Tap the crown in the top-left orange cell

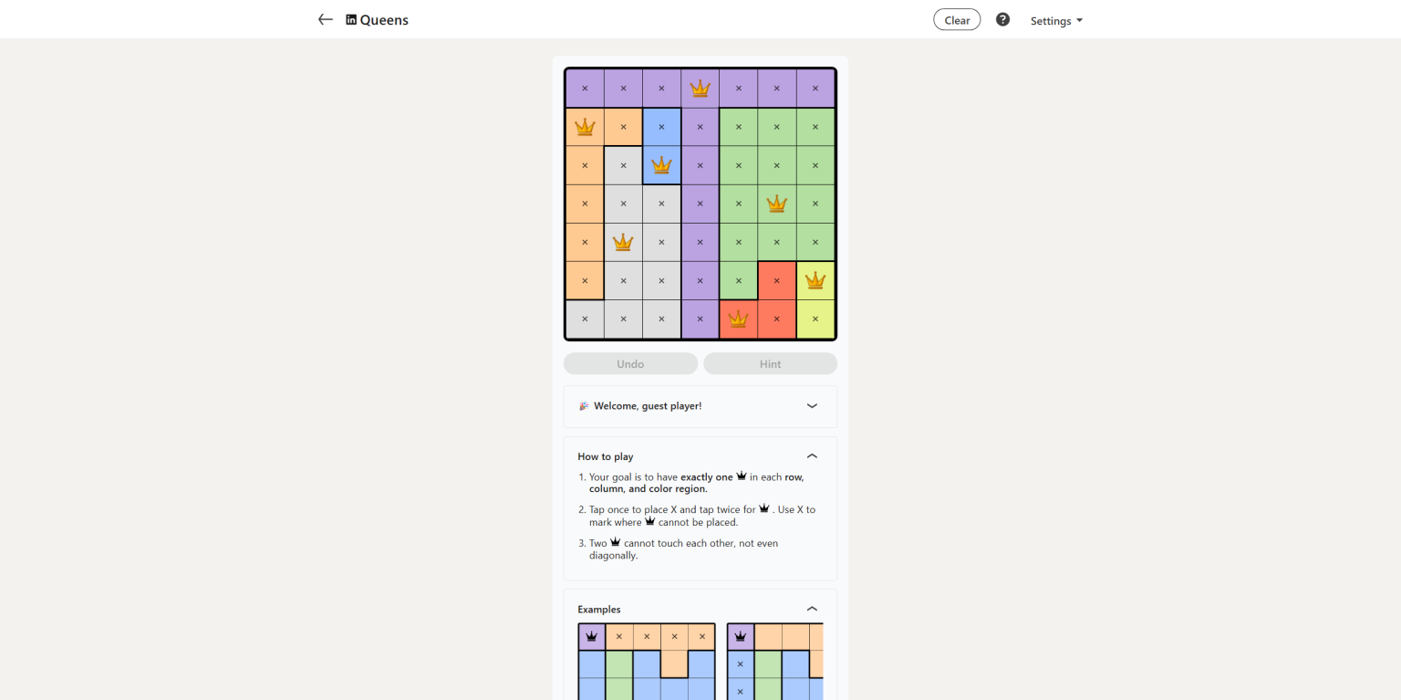[x=585, y=127]
